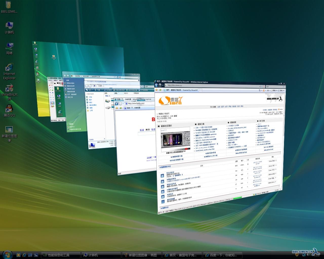Open the 新建位图图像 - 画图 taskbar button
The image size is (324, 259).
tap(141, 255)
